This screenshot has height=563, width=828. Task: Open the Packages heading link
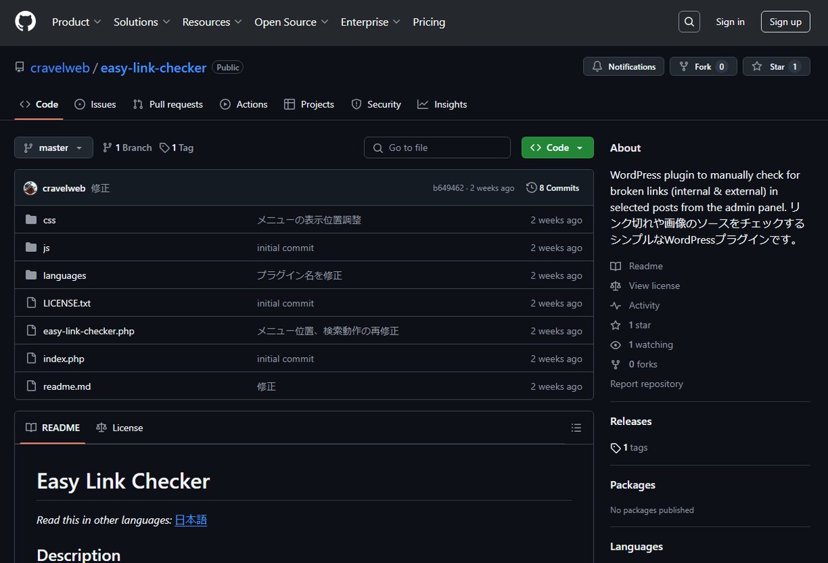pos(633,485)
